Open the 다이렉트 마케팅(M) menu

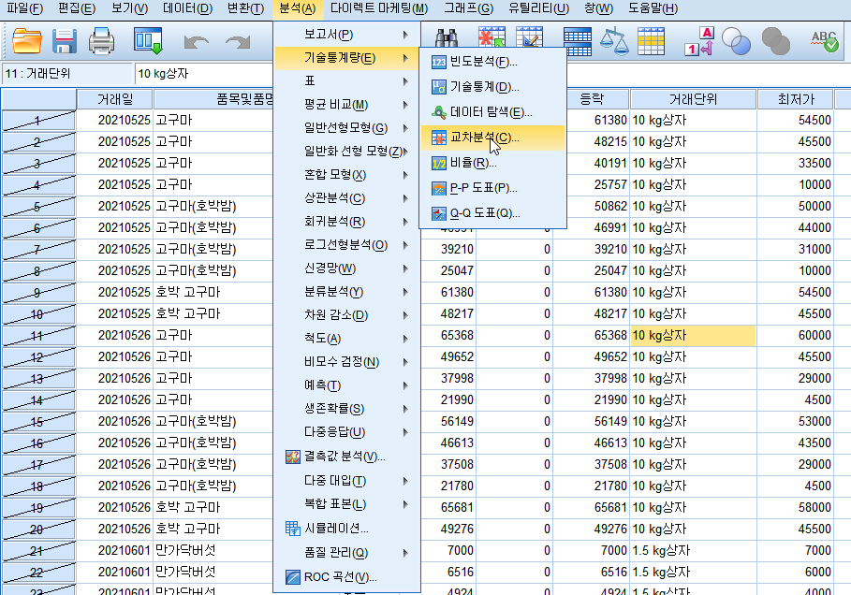pos(379,8)
